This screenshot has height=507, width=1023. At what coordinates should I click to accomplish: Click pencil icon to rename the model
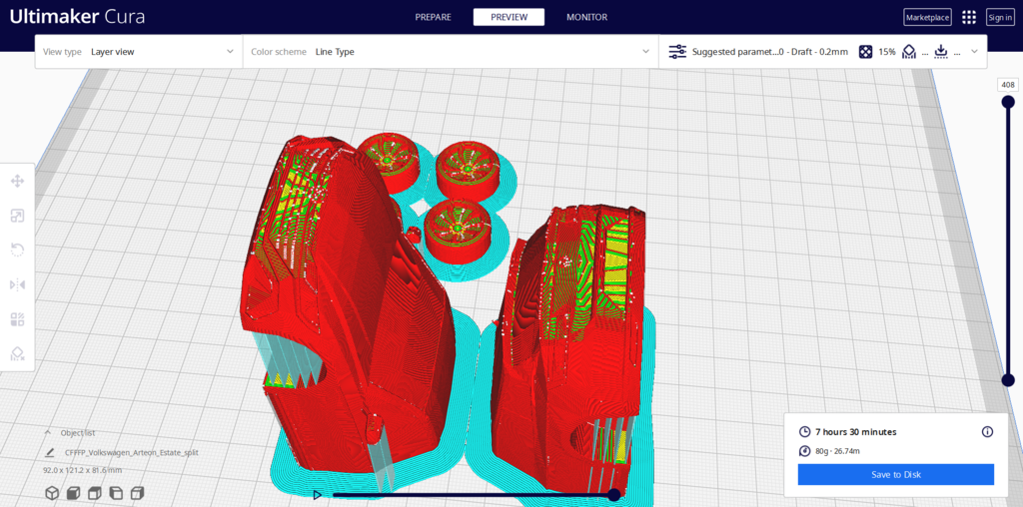tap(49, 452)
